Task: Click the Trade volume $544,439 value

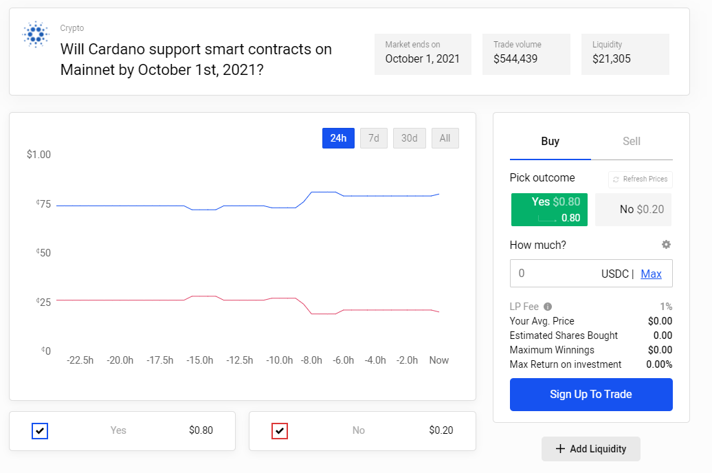Action: pos(515,58)
